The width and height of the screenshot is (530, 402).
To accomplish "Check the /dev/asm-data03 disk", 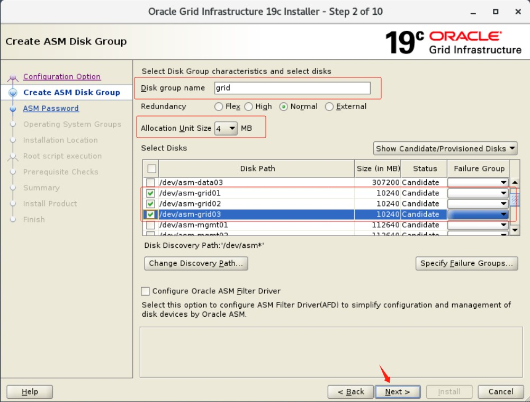I will click(x=150, y=182).
